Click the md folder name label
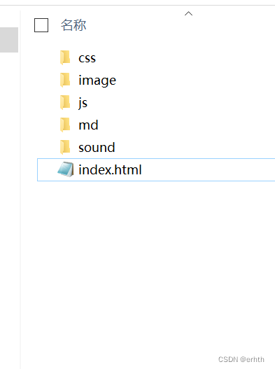Viewport: 275px width, 369px height. tap(88, 125)
